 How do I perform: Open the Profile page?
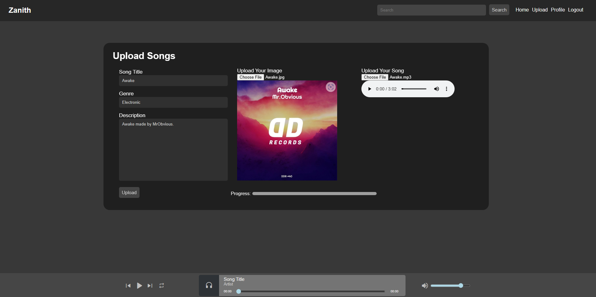tap(558, 10)
